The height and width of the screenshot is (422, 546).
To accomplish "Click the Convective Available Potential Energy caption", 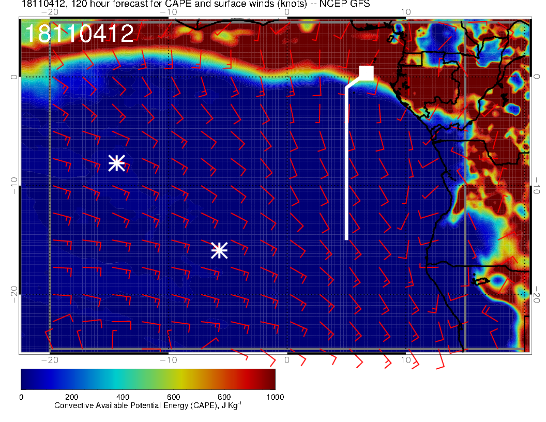I will [148, 406].
